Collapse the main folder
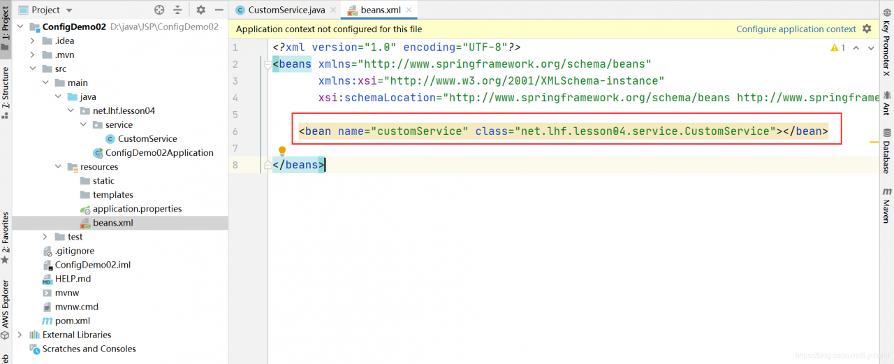Screen dimensions: 894x364 point(45,83)
